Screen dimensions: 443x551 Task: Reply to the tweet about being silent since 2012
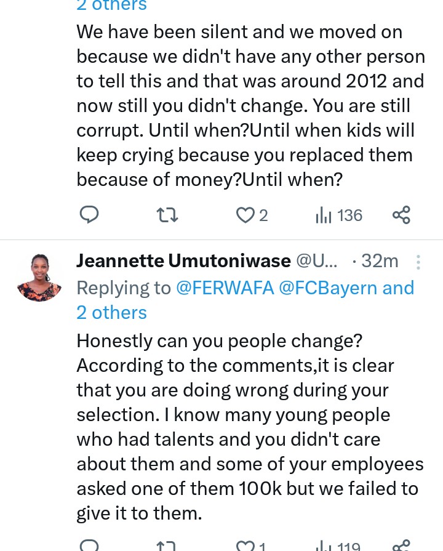(90, 215)
